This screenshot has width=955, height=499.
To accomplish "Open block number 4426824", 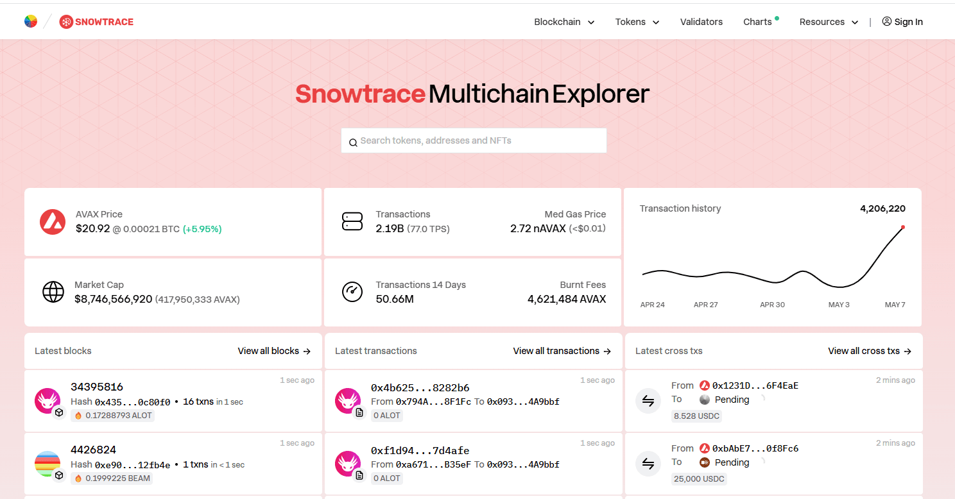I will click(93, 450).
